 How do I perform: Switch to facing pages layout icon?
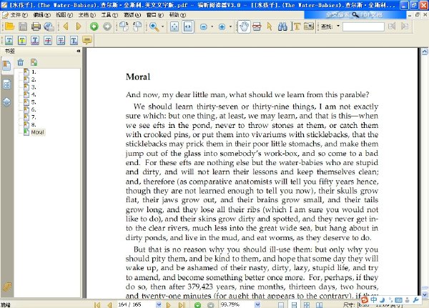pyautogui.click(x=320, y=305)
